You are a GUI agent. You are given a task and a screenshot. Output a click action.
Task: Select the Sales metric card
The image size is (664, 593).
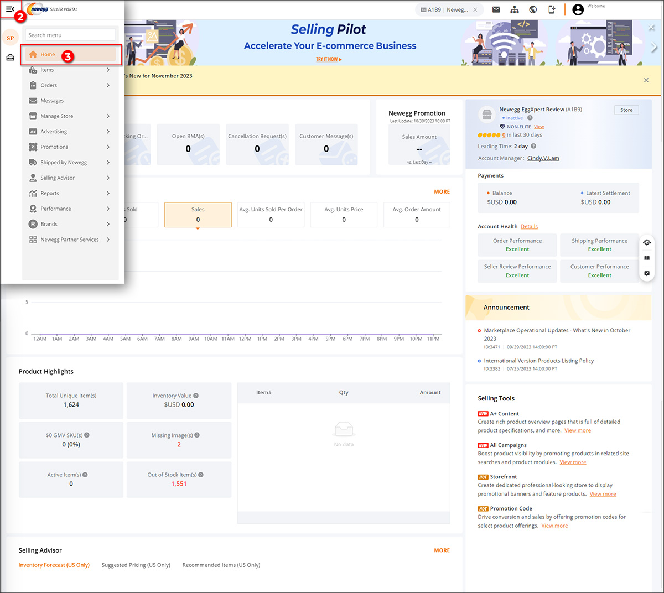(198, 215)
